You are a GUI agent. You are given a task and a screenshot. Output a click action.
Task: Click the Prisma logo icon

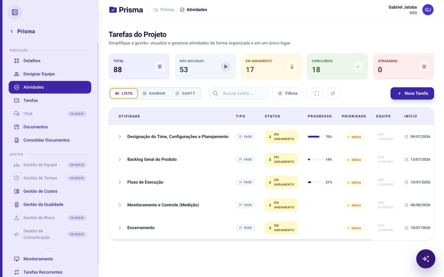(113, 10)
